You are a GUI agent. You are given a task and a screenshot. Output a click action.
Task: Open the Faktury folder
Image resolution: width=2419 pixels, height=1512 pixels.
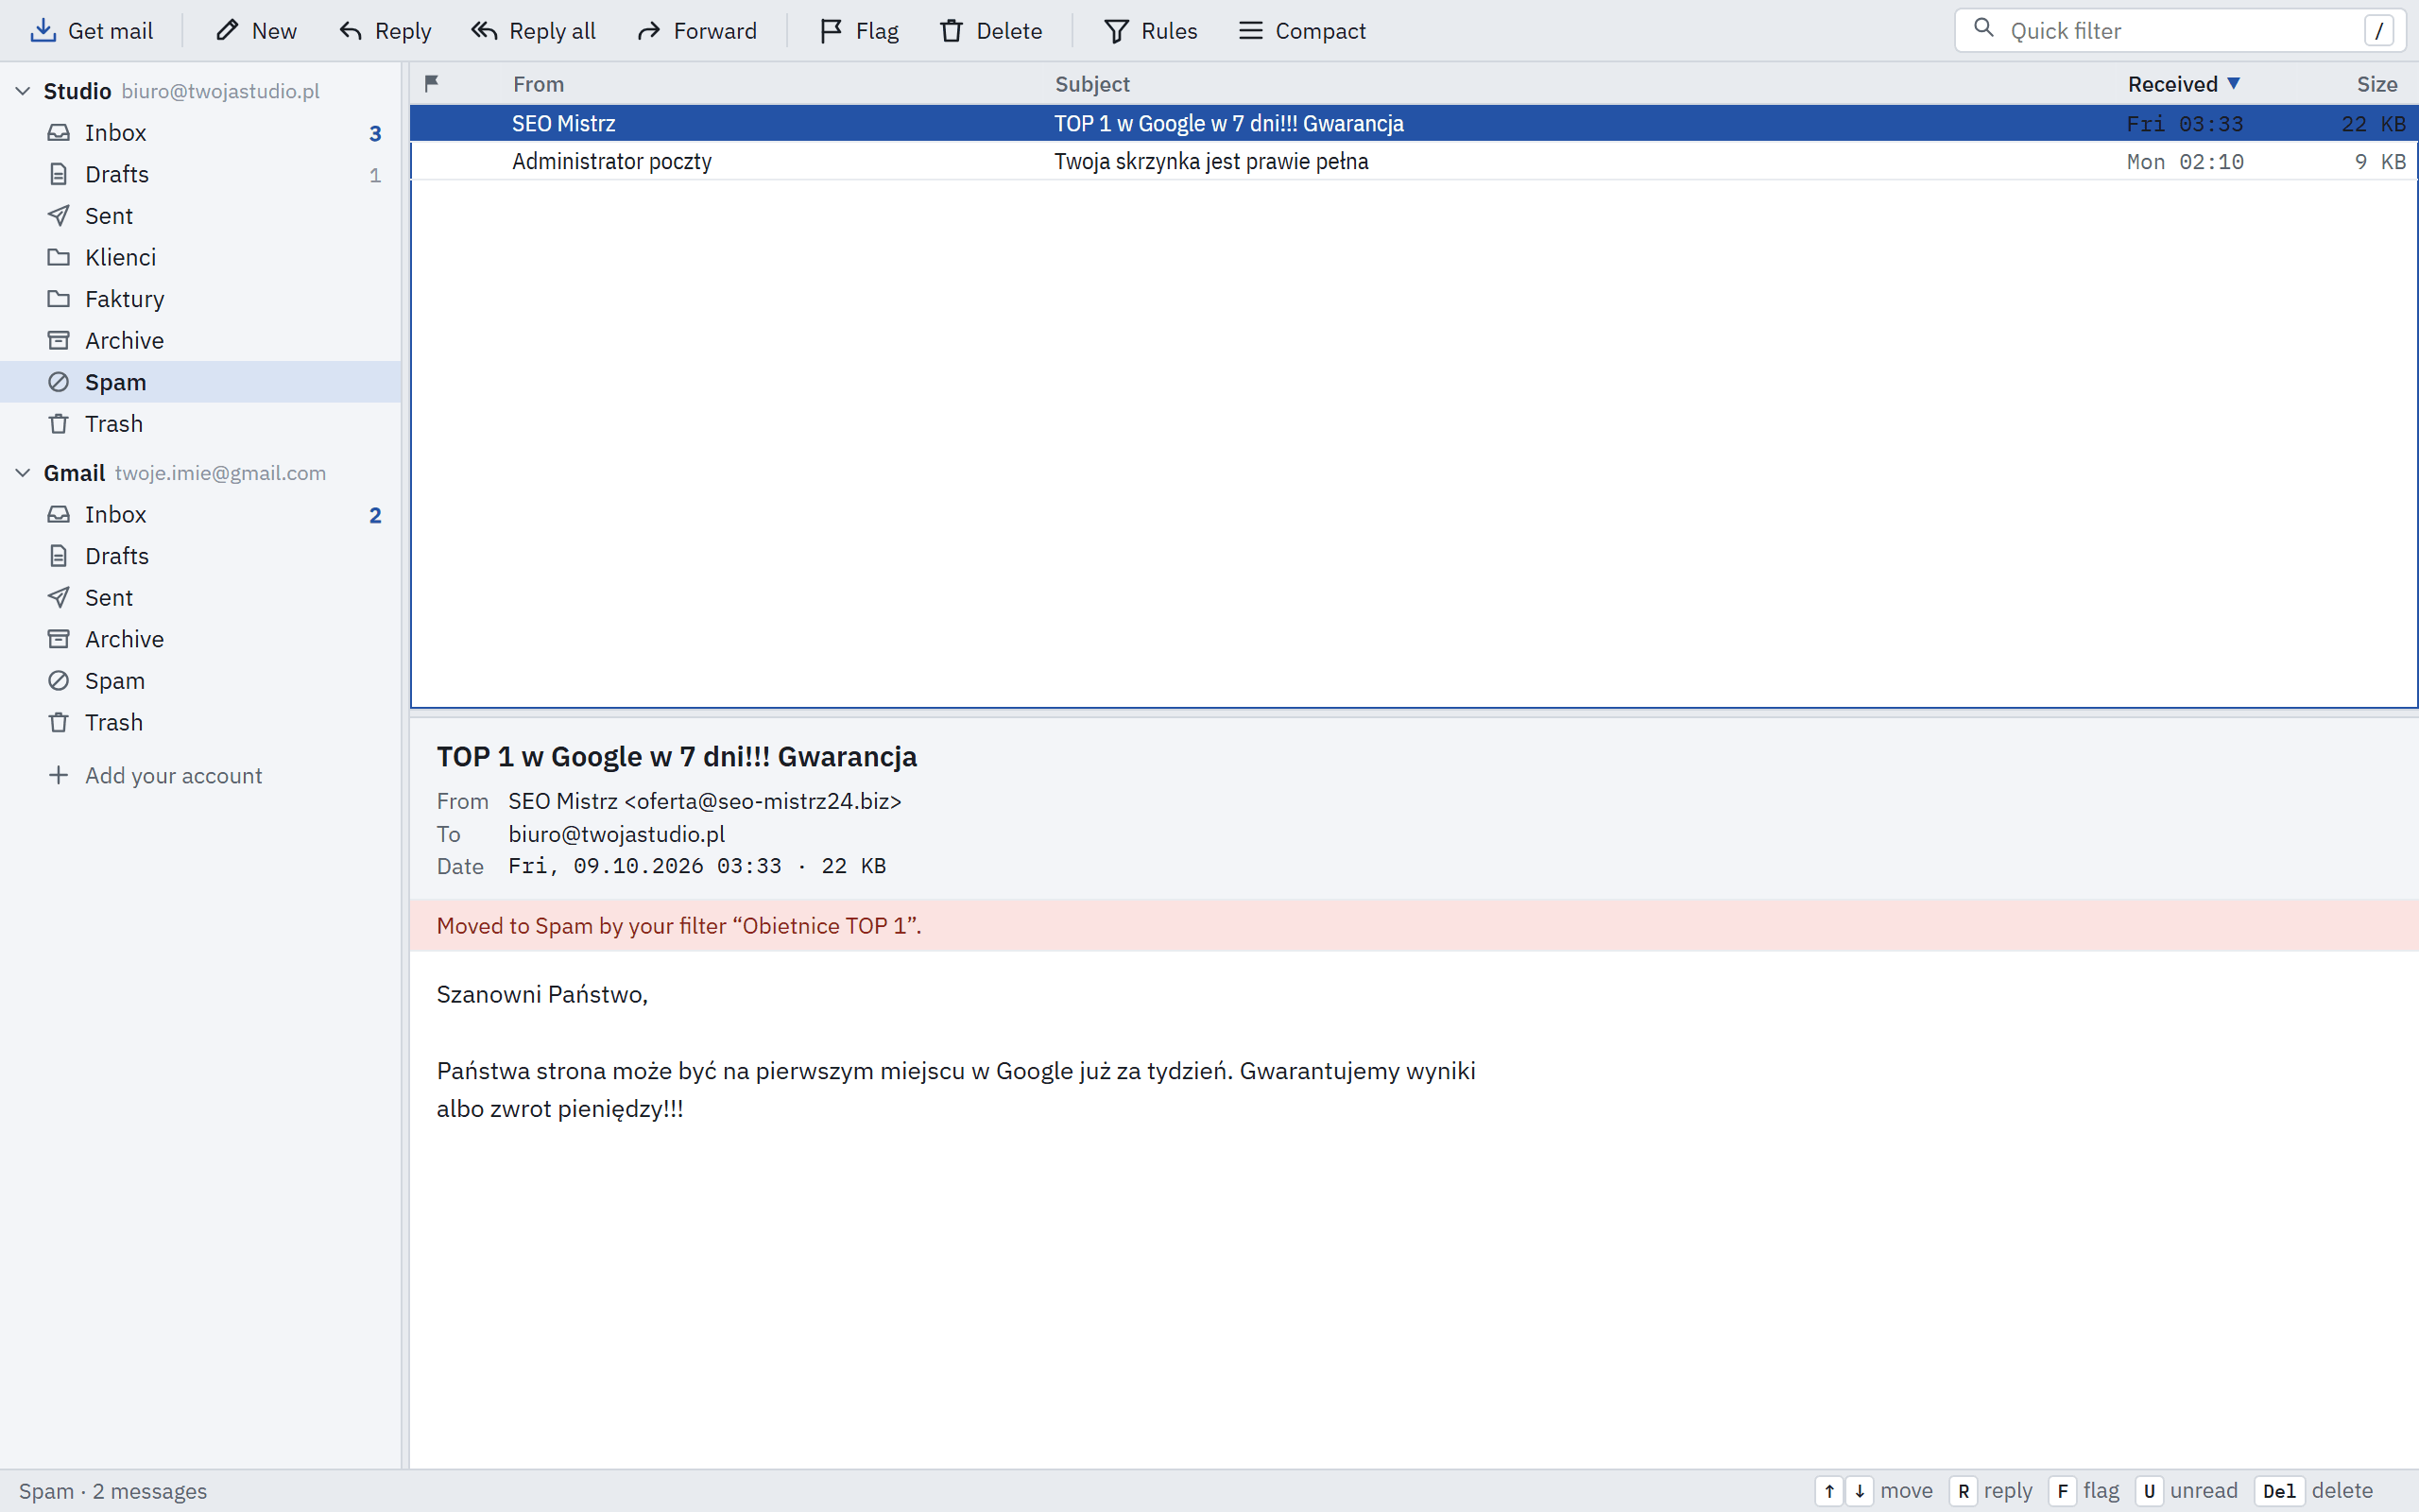click(x=200, y=299)
